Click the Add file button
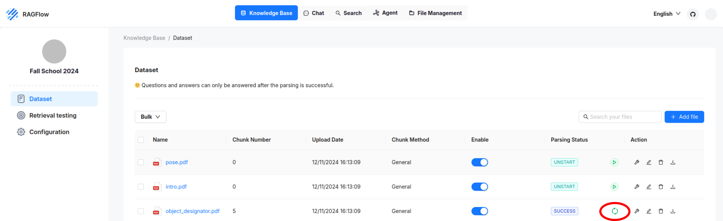 coord(684,117)
